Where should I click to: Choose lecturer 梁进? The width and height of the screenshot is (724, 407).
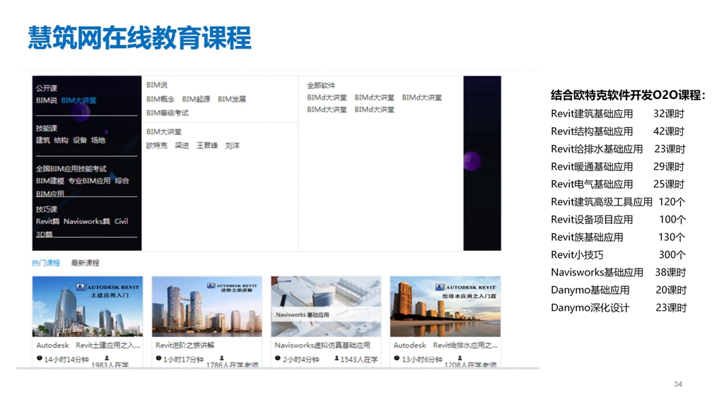pos(182,146)
